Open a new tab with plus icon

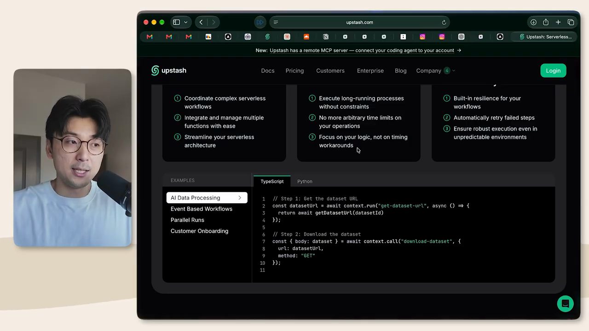click(558, 22)
